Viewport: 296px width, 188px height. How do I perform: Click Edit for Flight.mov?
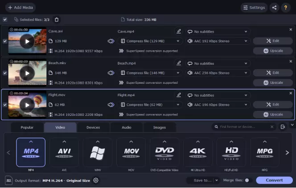click(x=273, y=104)
